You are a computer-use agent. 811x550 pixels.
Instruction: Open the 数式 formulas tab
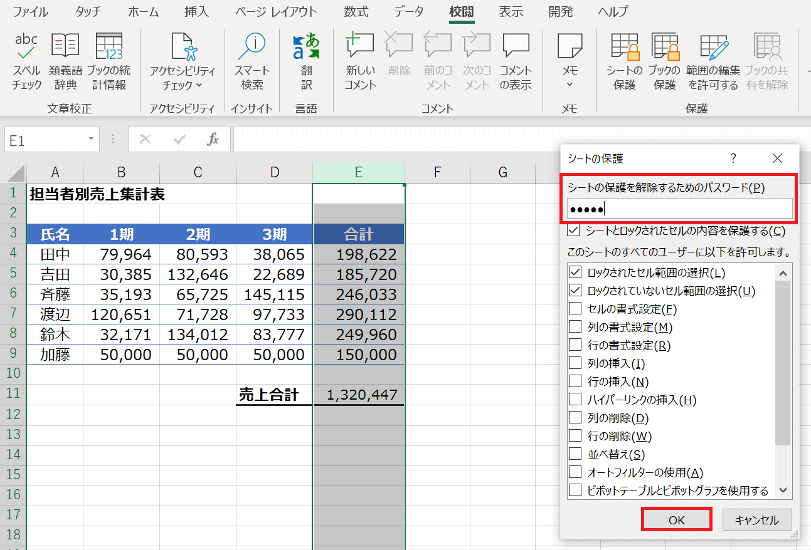(356, 12)
